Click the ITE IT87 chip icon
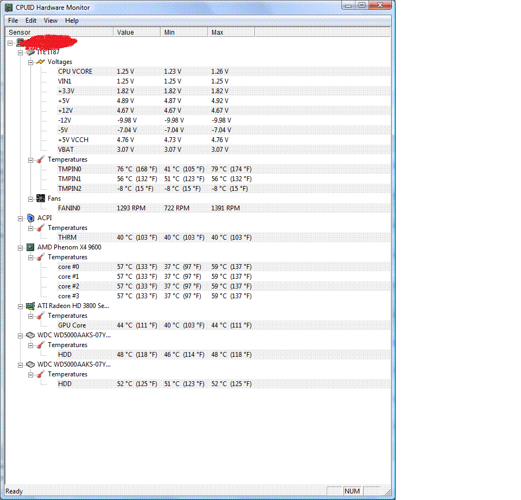Screen dimensions: 521x500 pos(30,52)
